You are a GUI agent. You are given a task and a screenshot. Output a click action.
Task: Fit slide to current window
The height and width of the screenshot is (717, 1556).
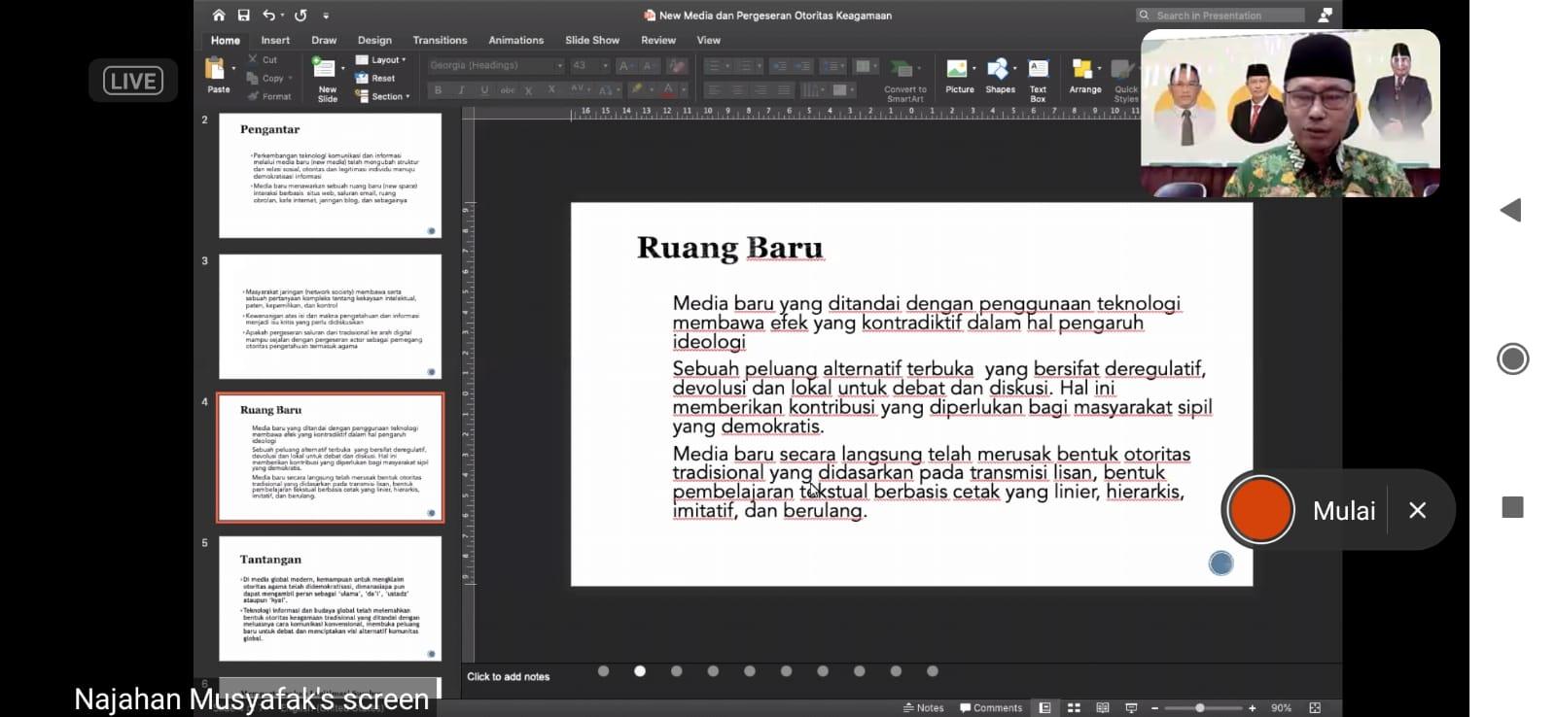pyautogui.click(x=1315, y=708)
